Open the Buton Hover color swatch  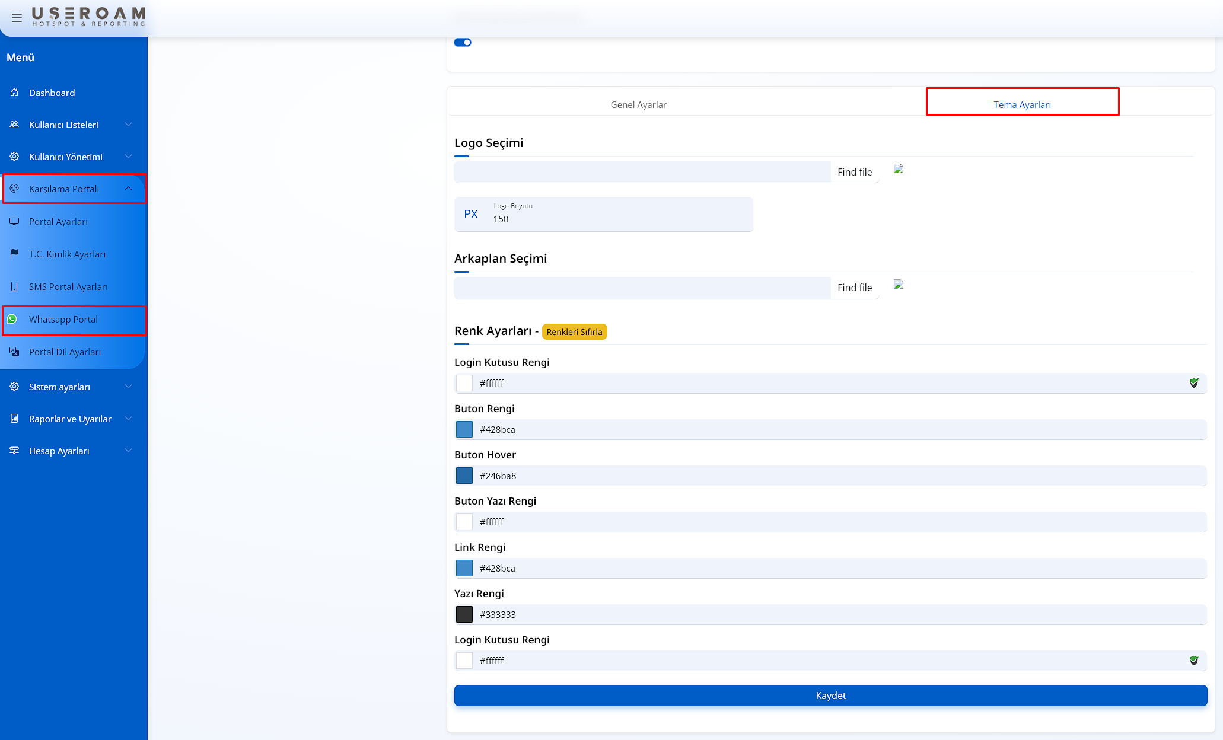464,476
